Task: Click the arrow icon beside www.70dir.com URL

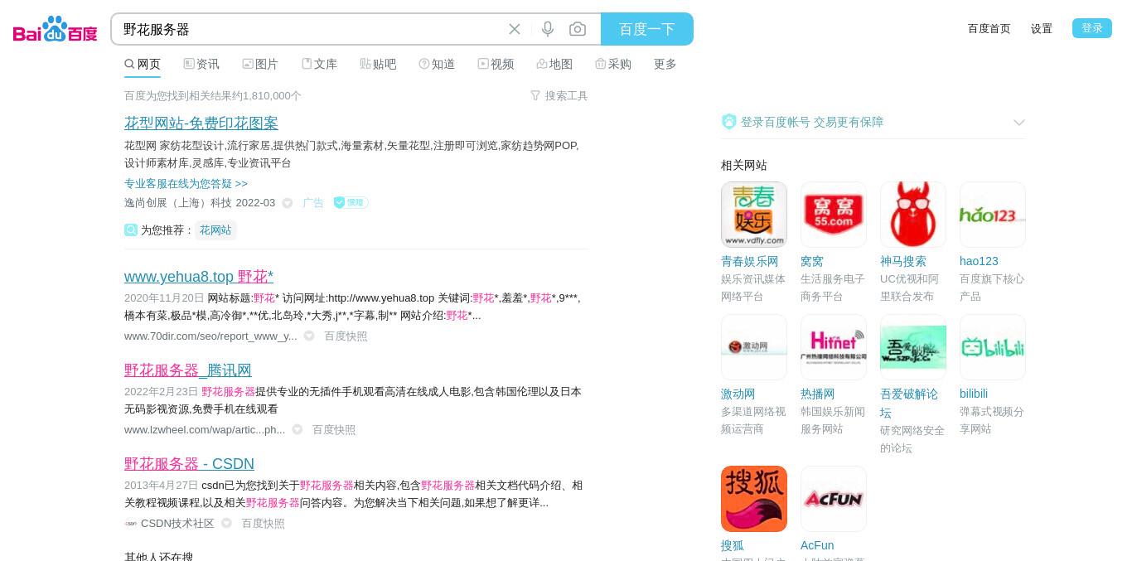Action: [309, 336]
